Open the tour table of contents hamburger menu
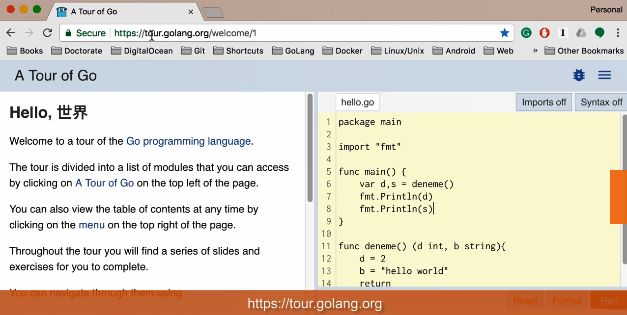The image size is (627, 315). [604, 75]
